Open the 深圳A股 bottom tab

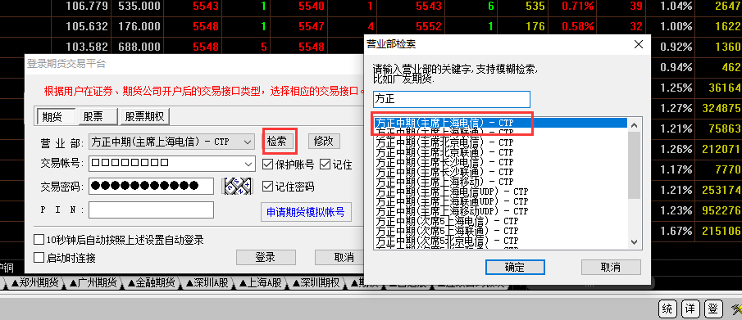207,282
